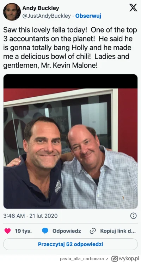Click the blue reply bubble icon
141x262 pixels.
45,231
